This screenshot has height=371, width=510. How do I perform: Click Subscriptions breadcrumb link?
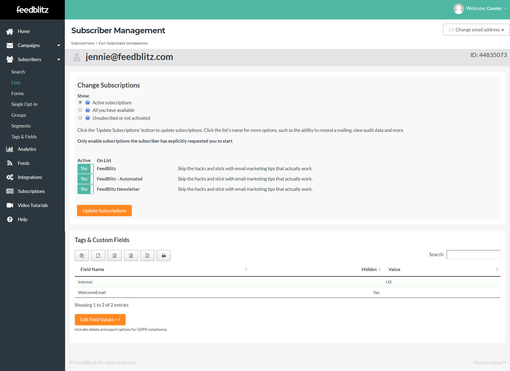[x=83, y=44]
